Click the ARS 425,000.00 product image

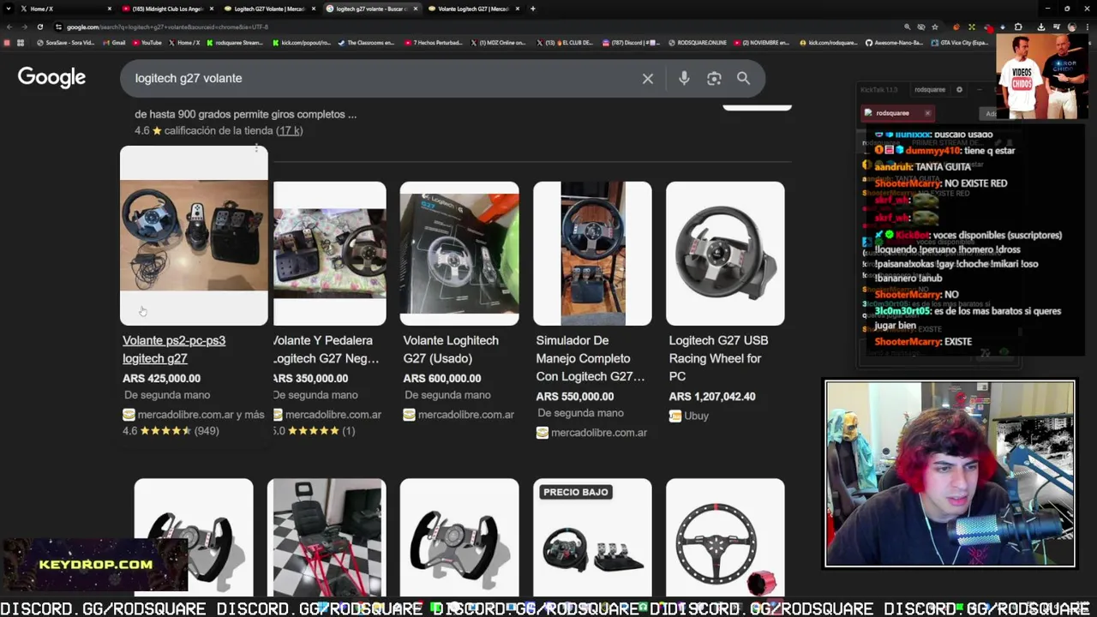[194, 236]
